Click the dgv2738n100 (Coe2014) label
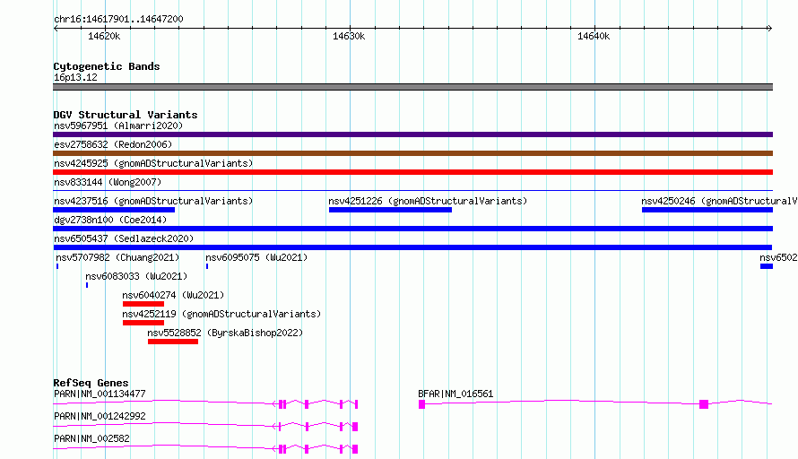798x459 pixels. (110, 220)
